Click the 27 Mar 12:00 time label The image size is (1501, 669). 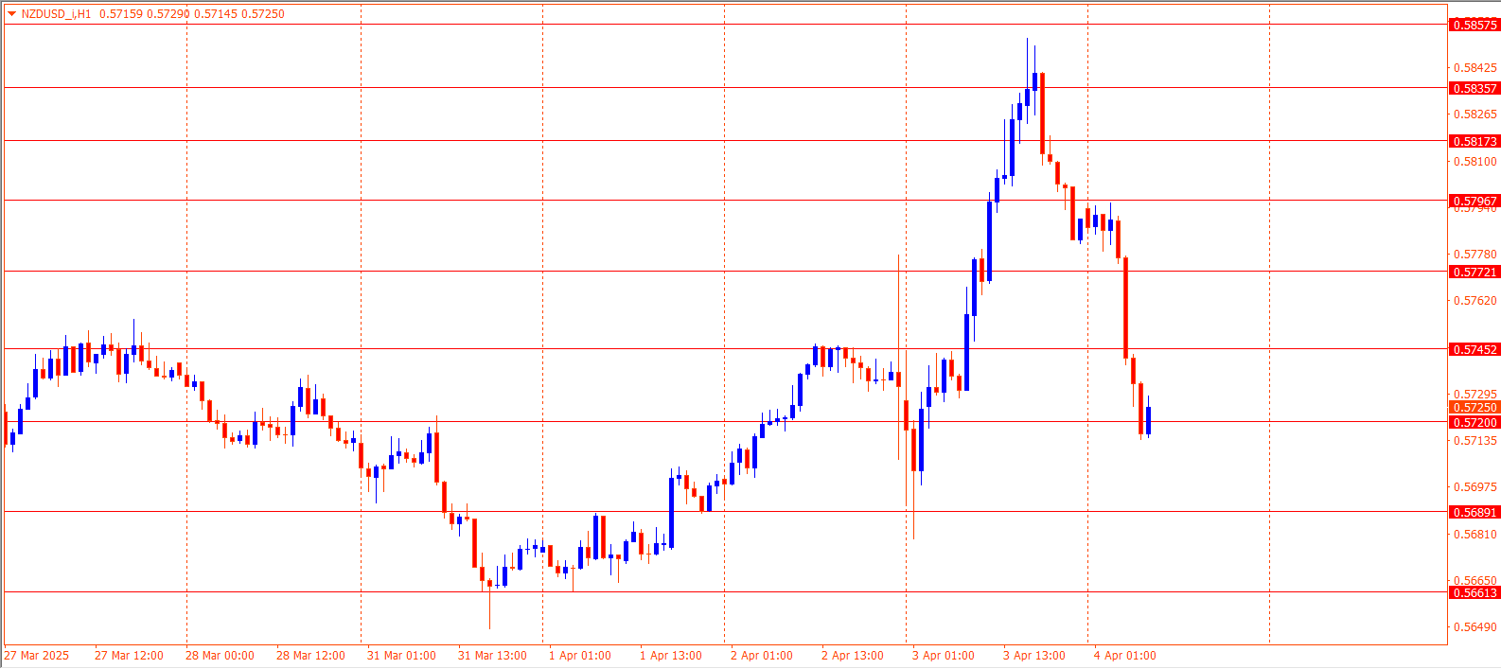pyautogui.click(x=129, y=656)
